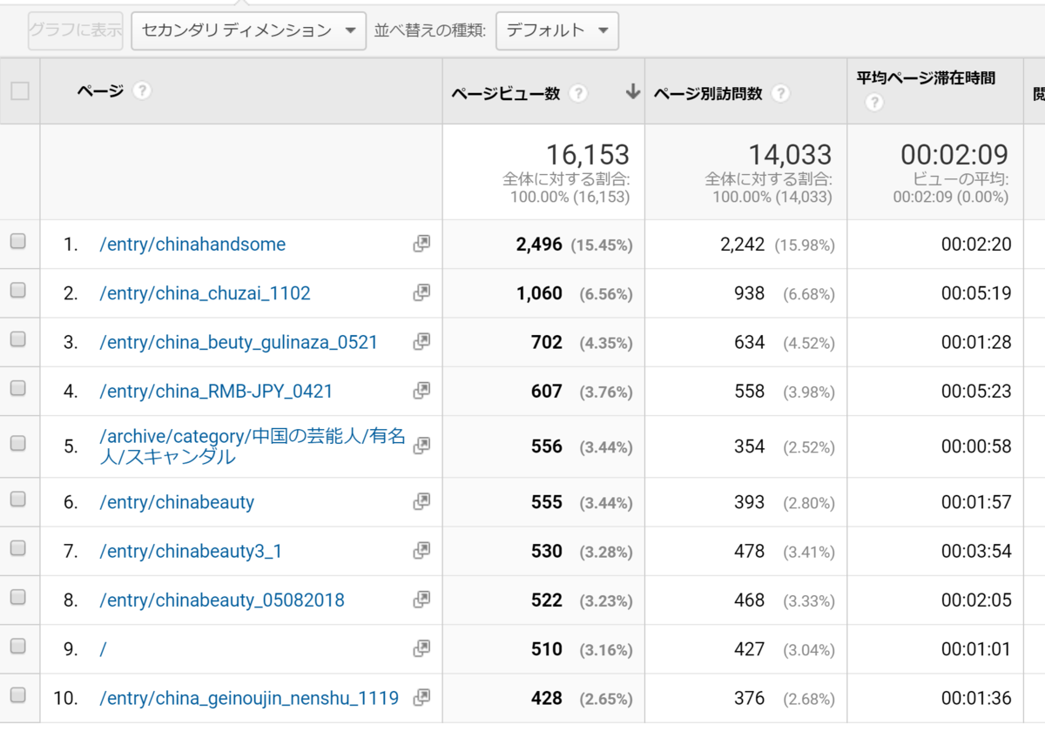Toggle the select-all checkbox in header
This screenshot has height=731, width=1045.
pyautogui.click(x=19, y=91)
